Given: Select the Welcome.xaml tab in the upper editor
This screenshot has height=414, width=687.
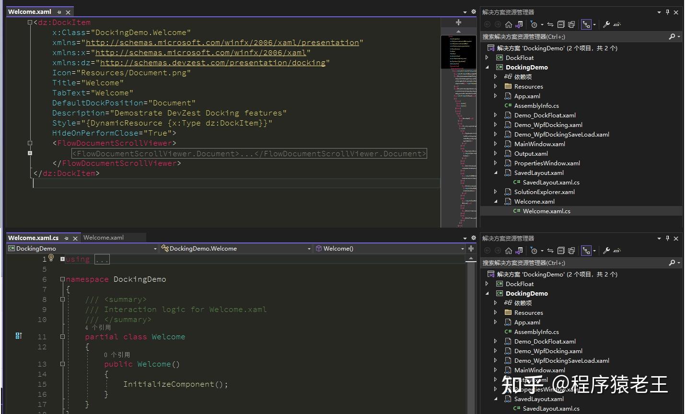Looking at the screenshot, I should (x=30, y=12).
